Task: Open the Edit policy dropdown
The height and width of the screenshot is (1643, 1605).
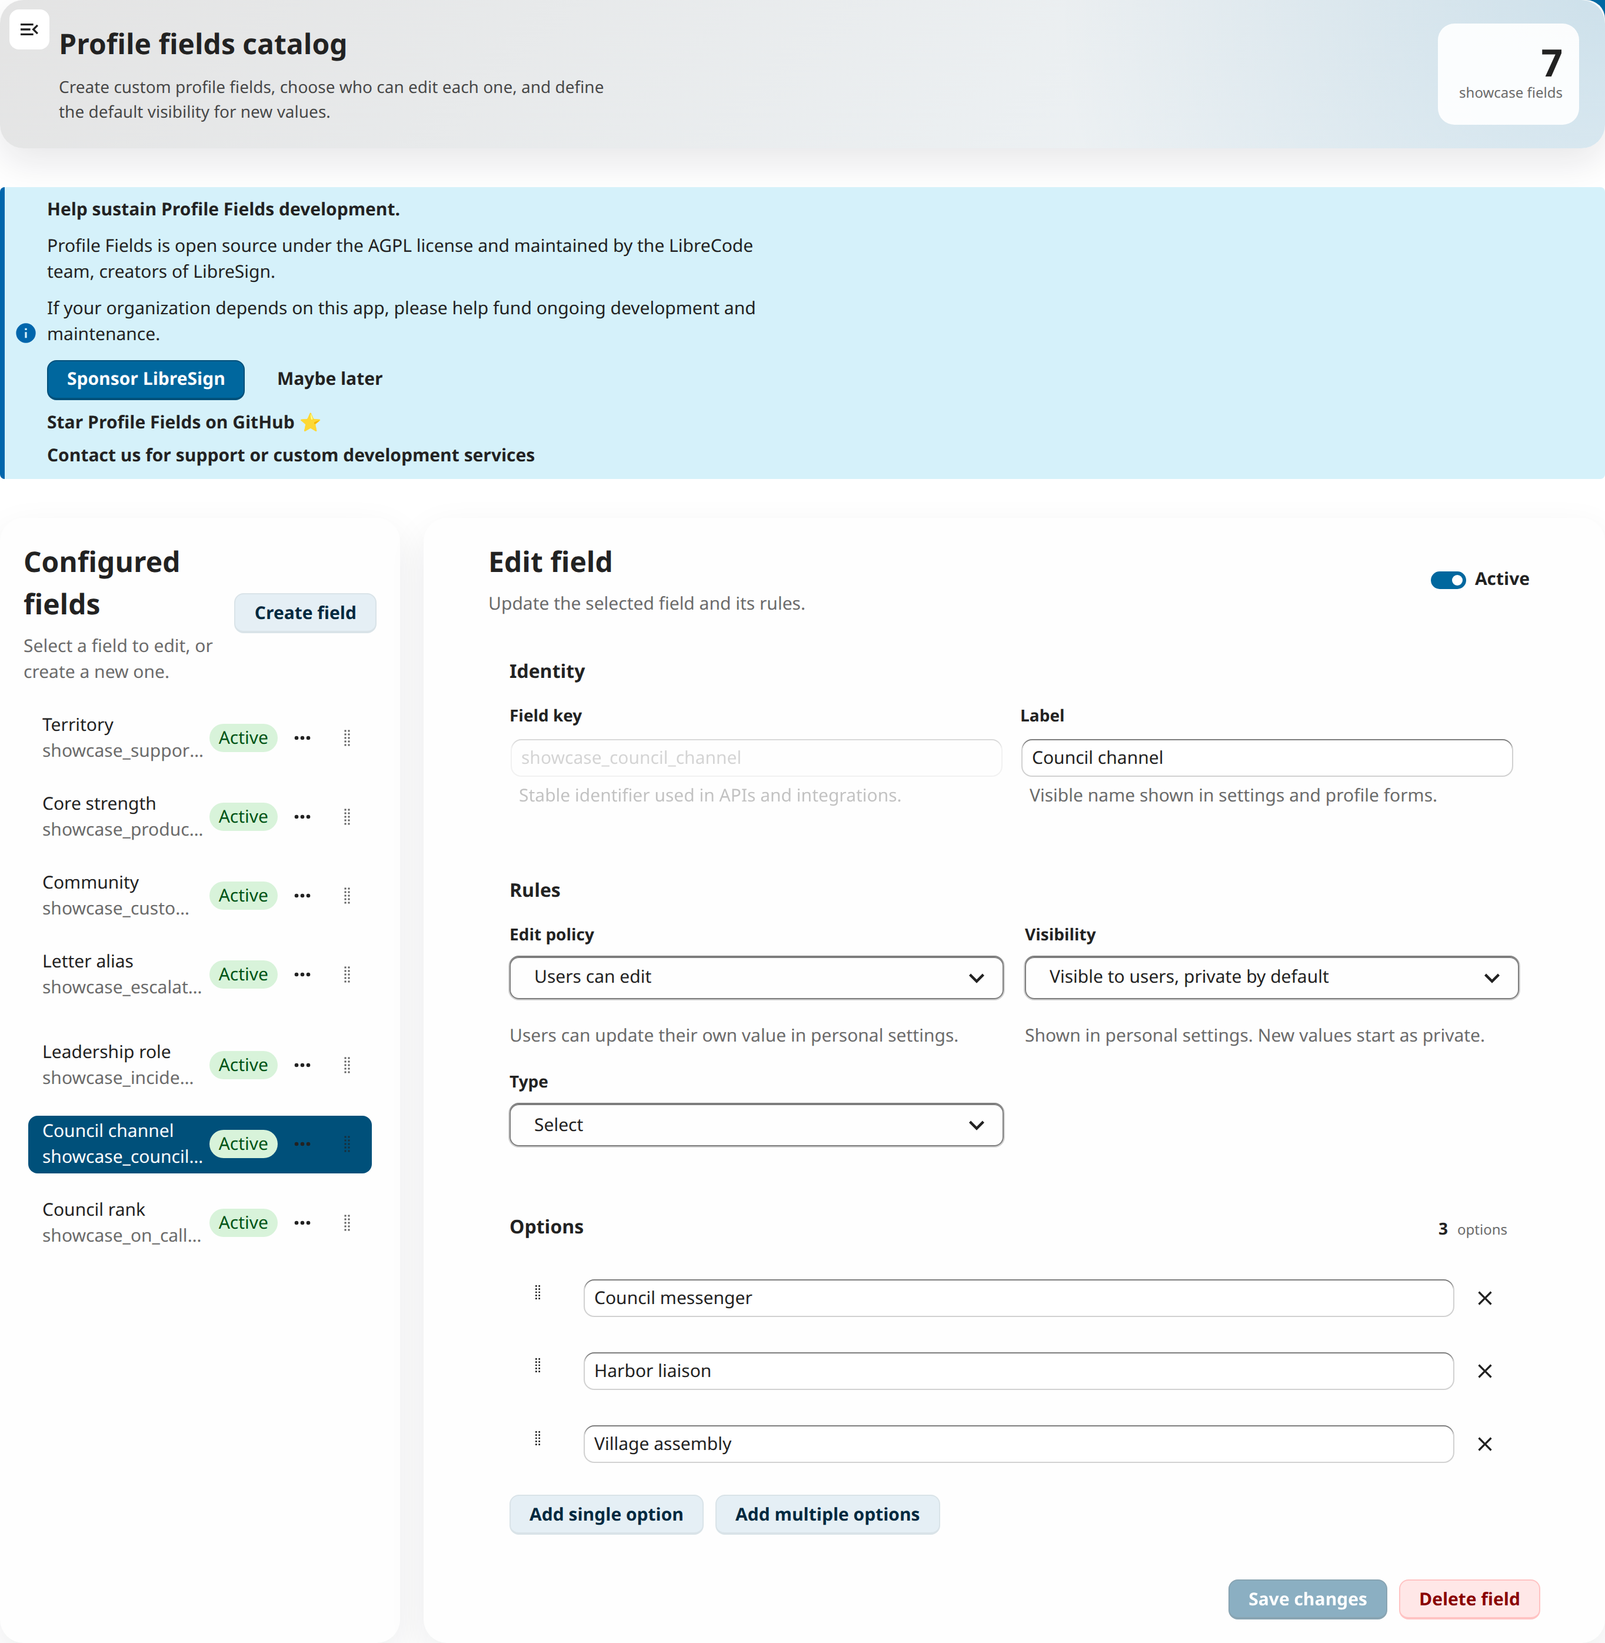Action: pyautogui.click(x=755, y=978)
